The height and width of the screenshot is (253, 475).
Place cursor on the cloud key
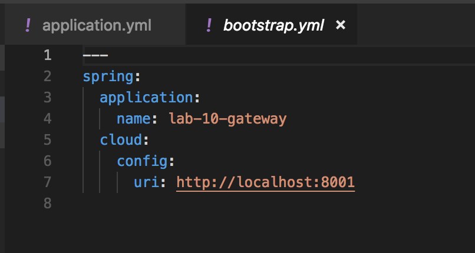pos(121,140)
